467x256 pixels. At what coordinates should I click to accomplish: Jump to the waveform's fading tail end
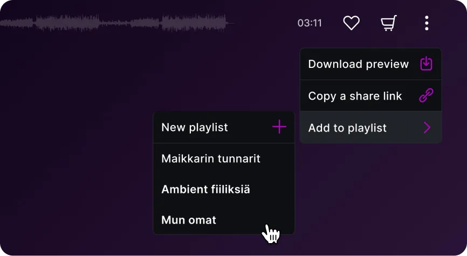click(231, 23)
